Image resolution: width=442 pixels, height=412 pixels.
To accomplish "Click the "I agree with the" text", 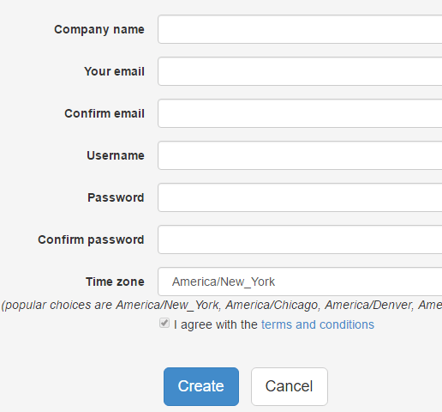I will (216, 324).
